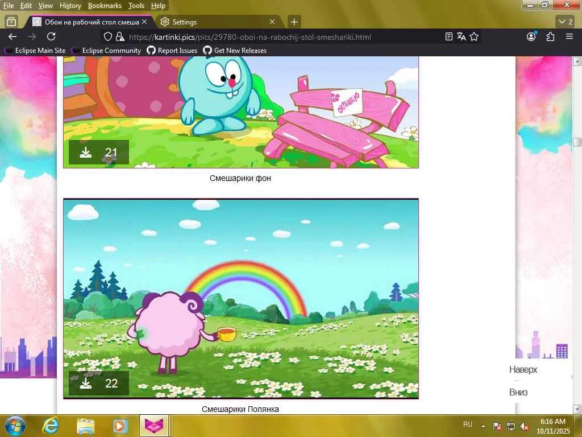Image resolution: width=582 pixels, height=437 pixels.
Task: Reload the current page
Action: pos(51,36)
